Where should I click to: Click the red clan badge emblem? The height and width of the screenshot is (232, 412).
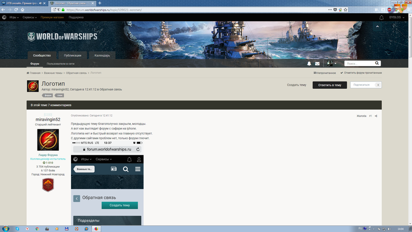tap(48, 185)
